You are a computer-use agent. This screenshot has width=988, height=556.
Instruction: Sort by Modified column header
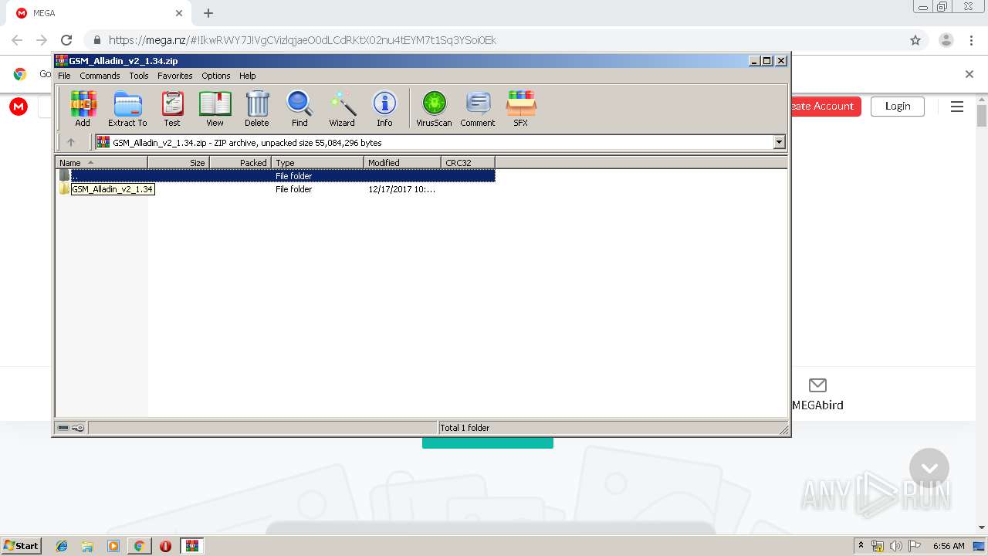coord(402,162)
